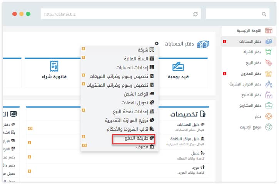Open اللوحة الرئيسية from the sidebar
This screenshot has height=186, width=279.
[x=248, y=31]
